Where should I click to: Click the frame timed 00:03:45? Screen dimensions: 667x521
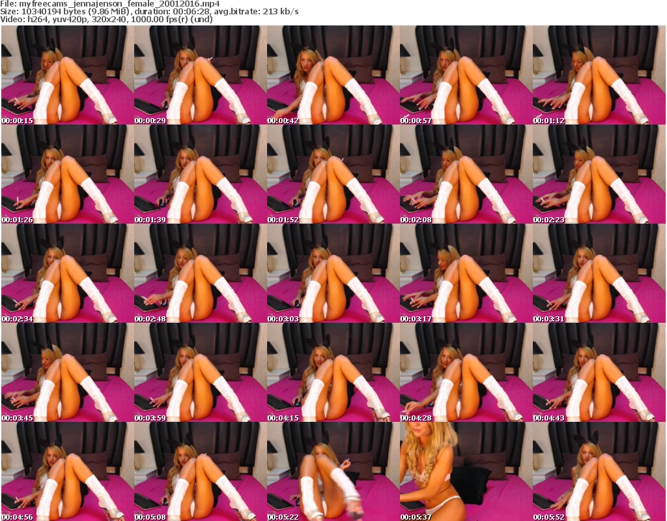point(67,373)
